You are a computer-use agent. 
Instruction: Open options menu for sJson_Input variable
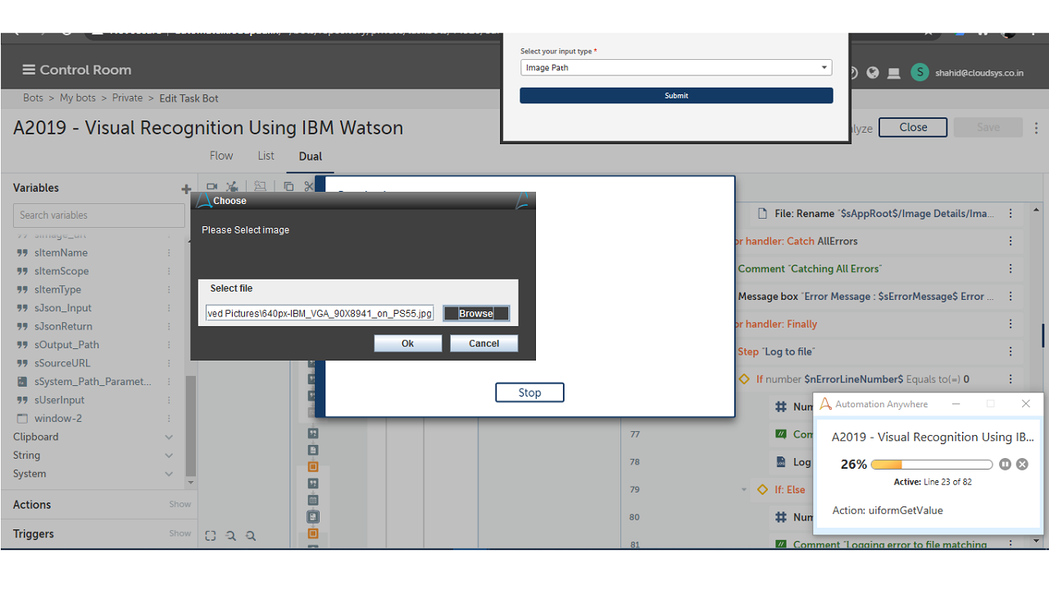coord(170,308)
